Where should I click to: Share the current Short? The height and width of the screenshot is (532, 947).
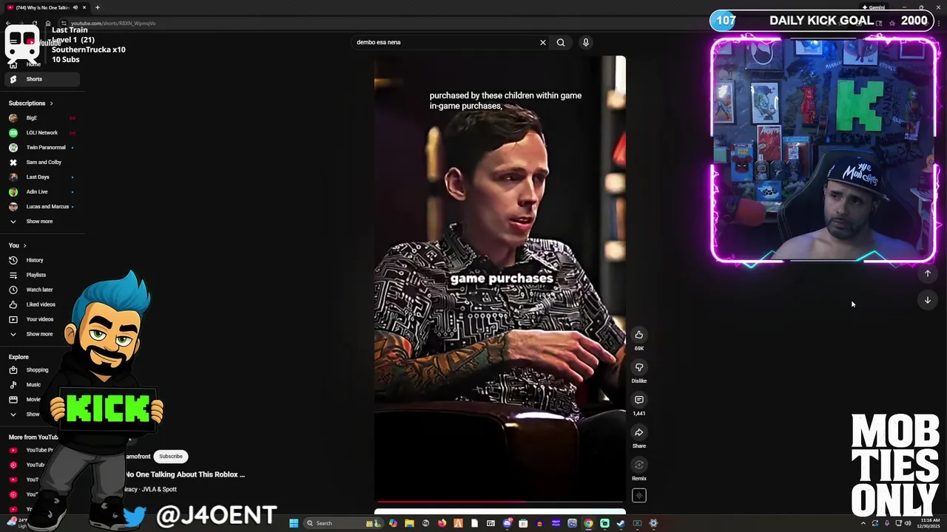(x=639, y=432)
